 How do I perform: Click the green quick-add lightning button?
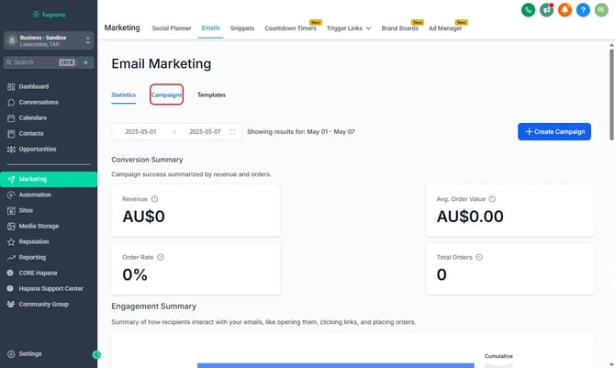coord(86,62)
